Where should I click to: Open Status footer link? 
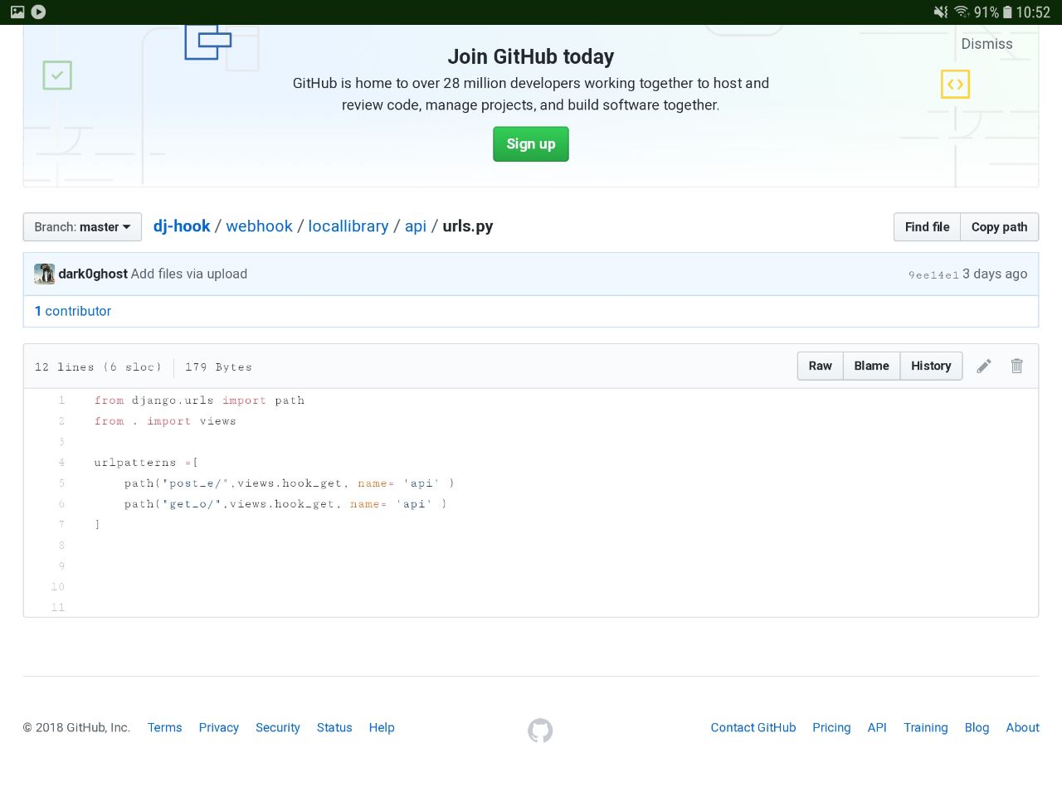(x=334, y=727)
